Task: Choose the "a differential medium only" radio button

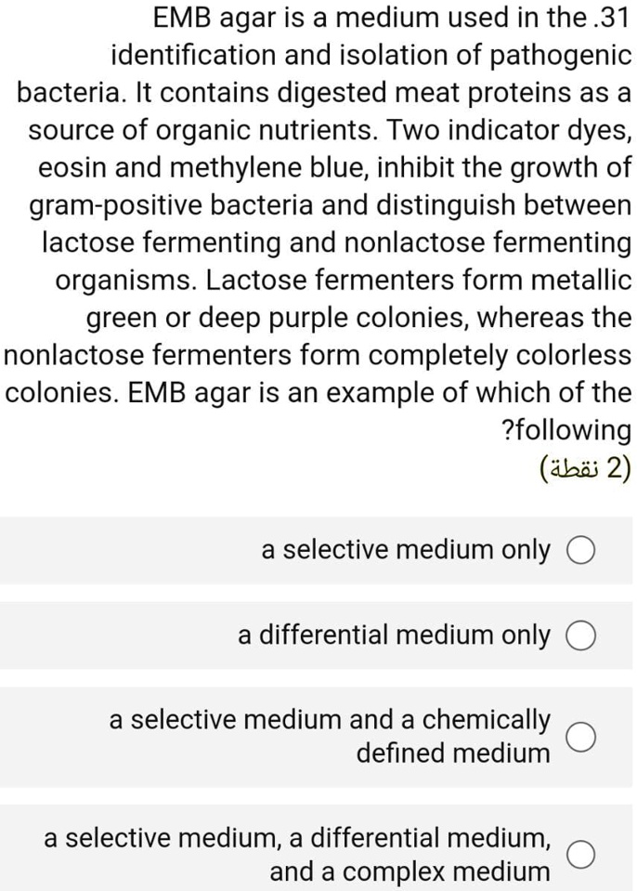Action: 581,635
